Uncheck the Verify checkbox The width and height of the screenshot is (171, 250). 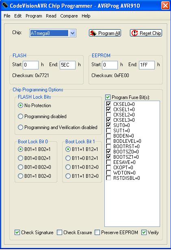[x=144, y=233]
